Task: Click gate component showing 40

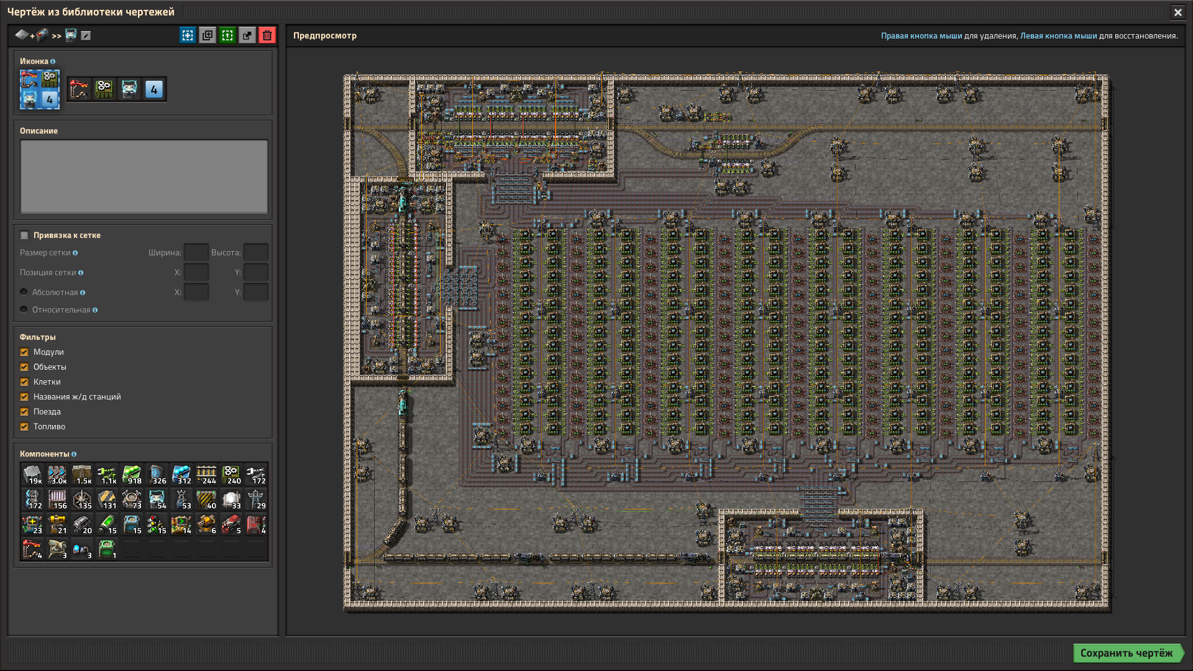Action: [206, 500]
